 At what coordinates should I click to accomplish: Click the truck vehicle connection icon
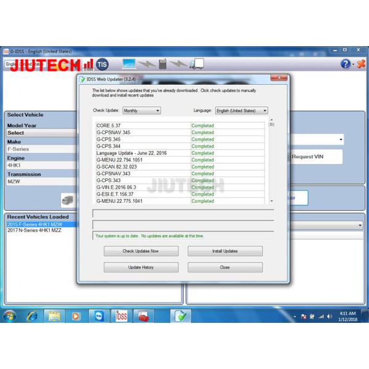click(197, 64)
